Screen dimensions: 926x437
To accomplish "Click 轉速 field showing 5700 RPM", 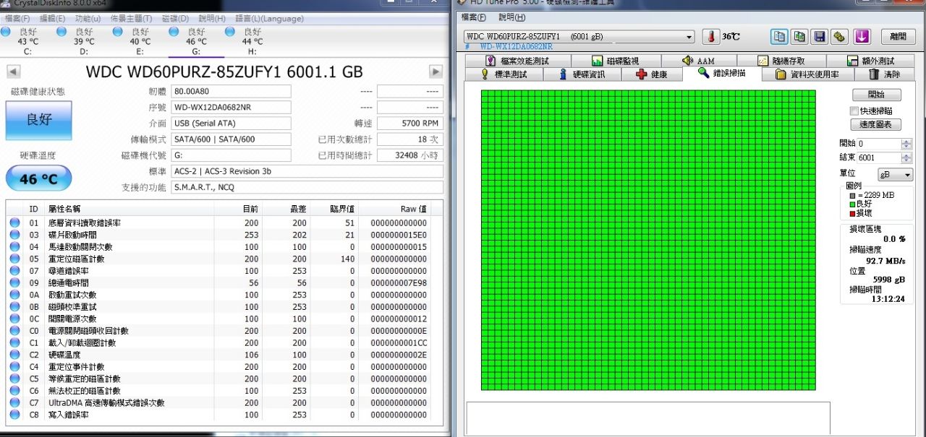I will click(x=410, y=124).
